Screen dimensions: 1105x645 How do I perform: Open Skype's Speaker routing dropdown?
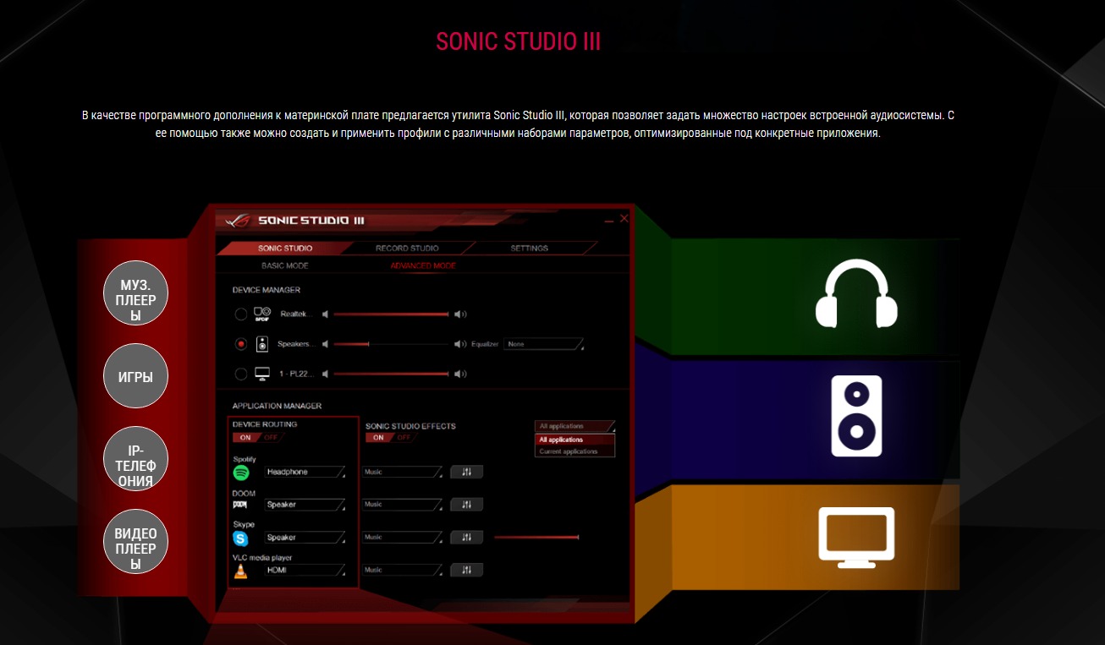[305, 537]
